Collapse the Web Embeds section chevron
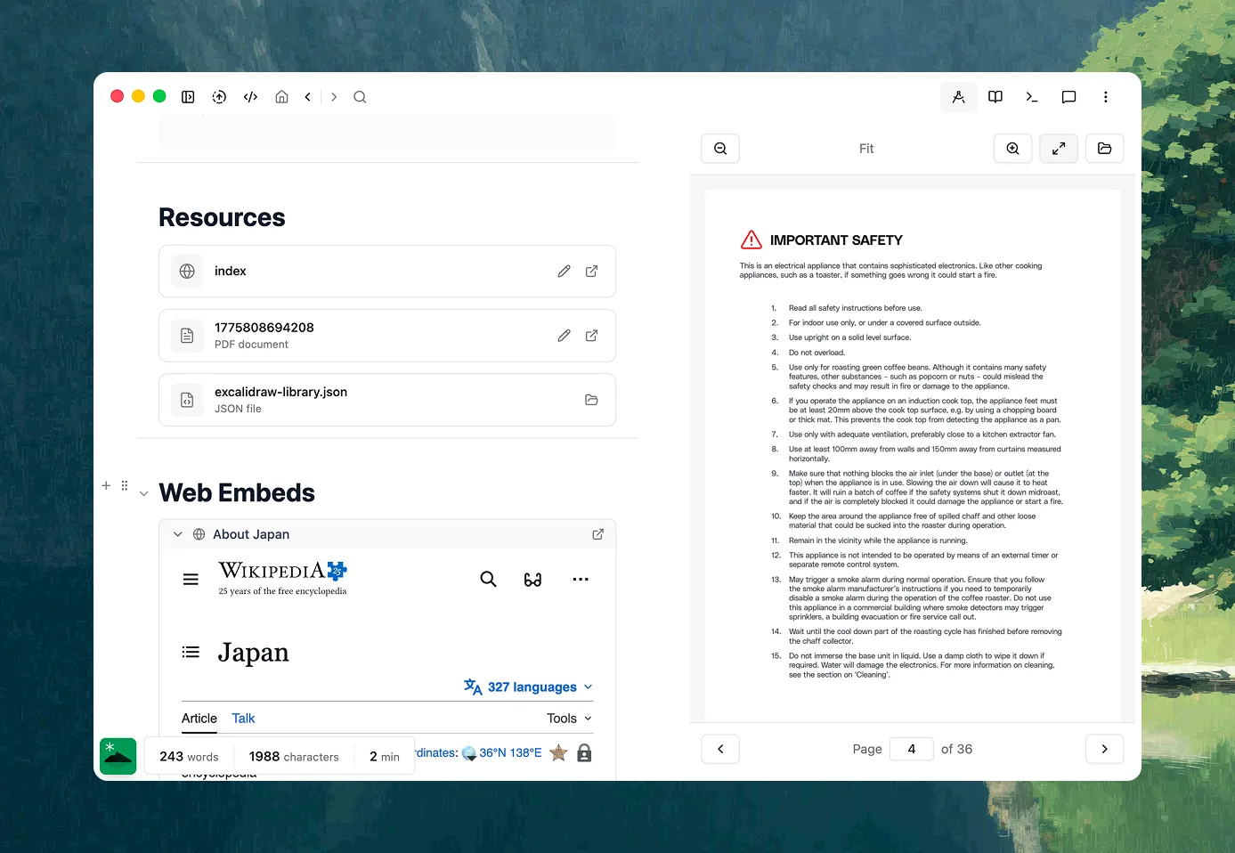The width and height of the screenshot is (1235, 853). click(x=143, y=493)
